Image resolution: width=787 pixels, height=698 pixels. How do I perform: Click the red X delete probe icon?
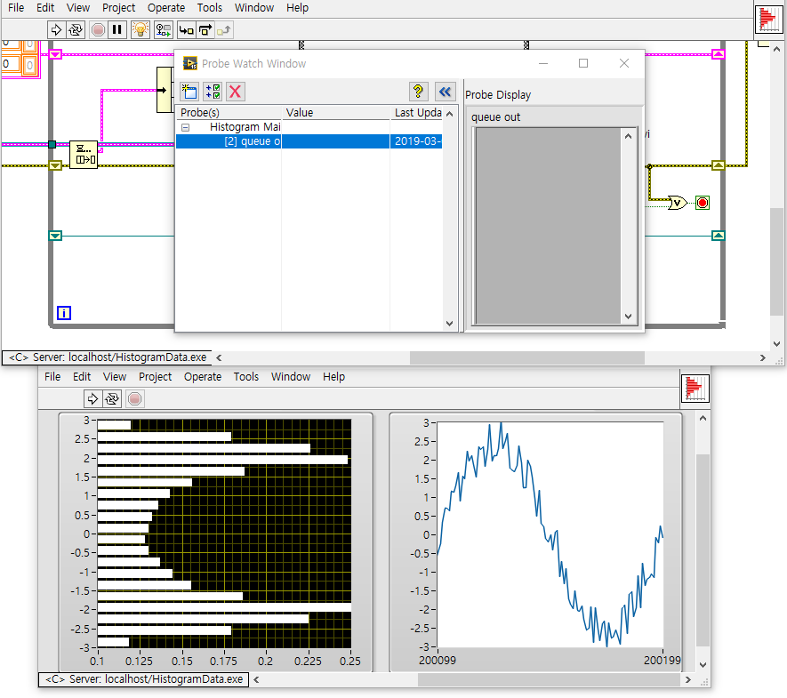[236, 92]
